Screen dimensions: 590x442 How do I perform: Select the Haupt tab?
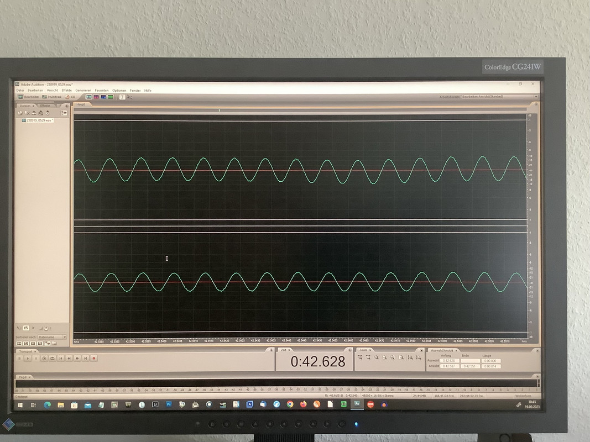(81, 104)
